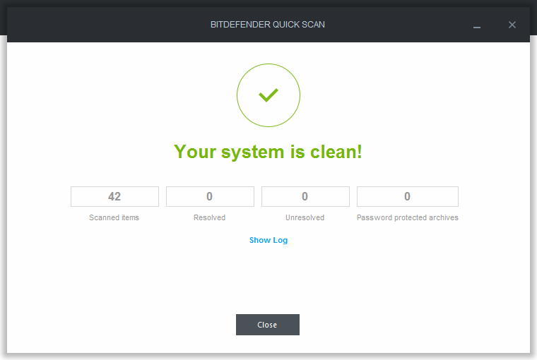Select the Scanned items count 42
Screen dimensions: 537x360
[x=114, y=196]
